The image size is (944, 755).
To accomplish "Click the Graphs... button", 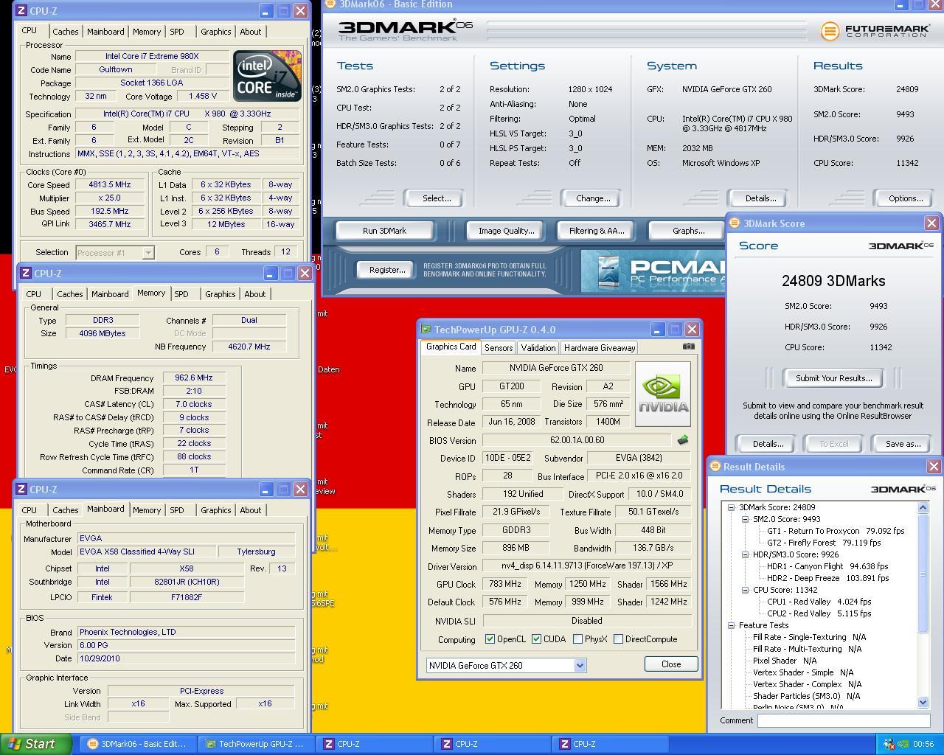I will [688, 231].
